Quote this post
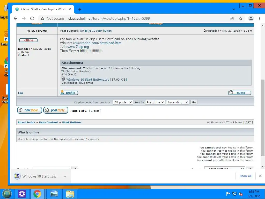This screenshot has height=199, width=265. pyautogui.click(x=239, y=93)
